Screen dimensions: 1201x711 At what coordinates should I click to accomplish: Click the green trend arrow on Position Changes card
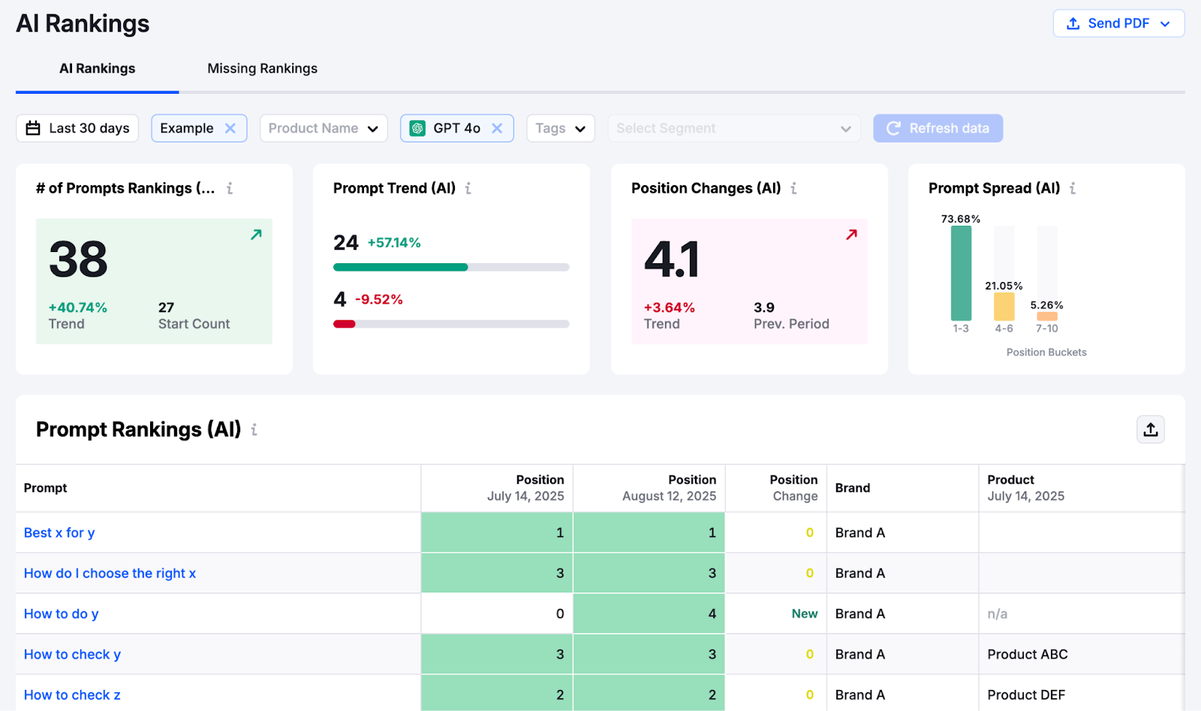point(851,235)
